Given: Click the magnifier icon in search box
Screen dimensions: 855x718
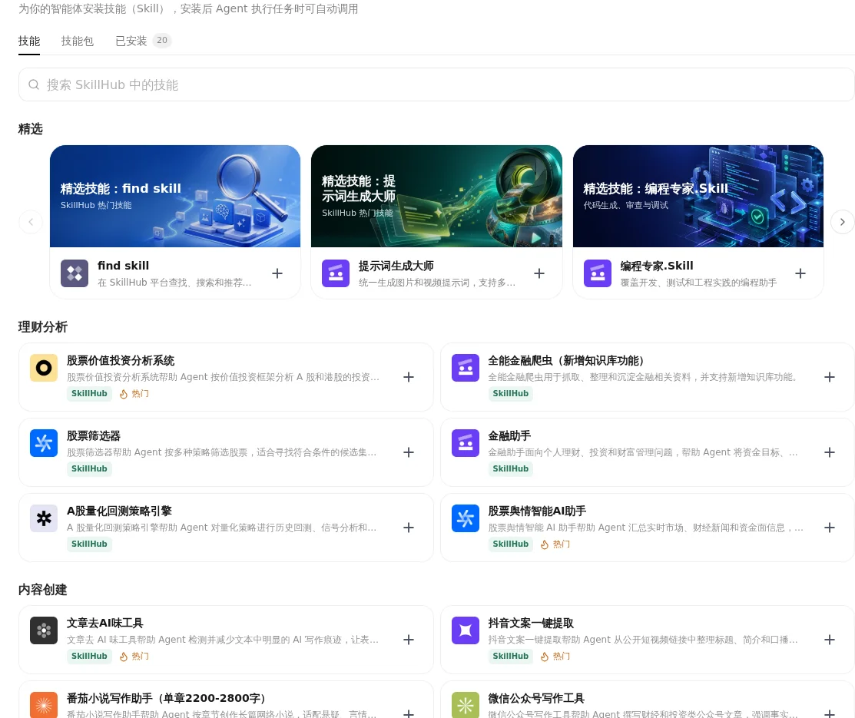Looking at the screenshot, I should pyautogui.click(x=34, y=84).
